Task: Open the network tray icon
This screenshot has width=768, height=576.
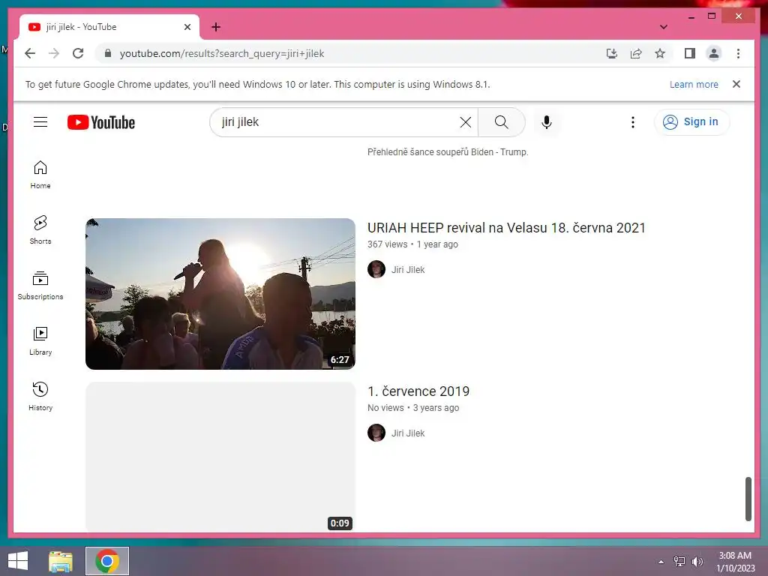Action: pyautogui.click(x=679, y=562)
